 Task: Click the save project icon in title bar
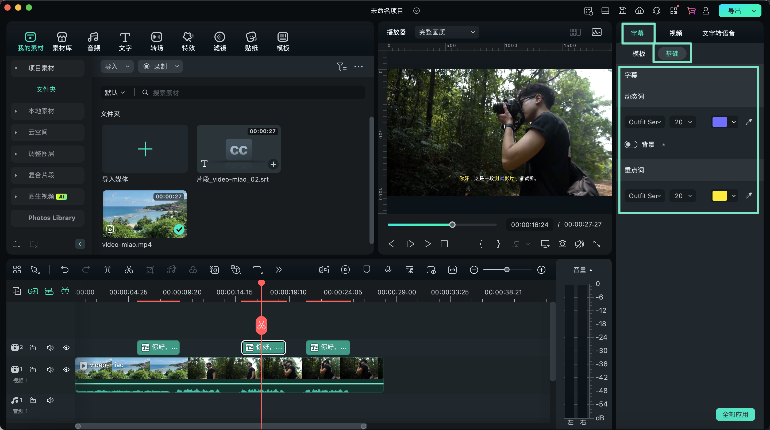(x=622, y=11)
